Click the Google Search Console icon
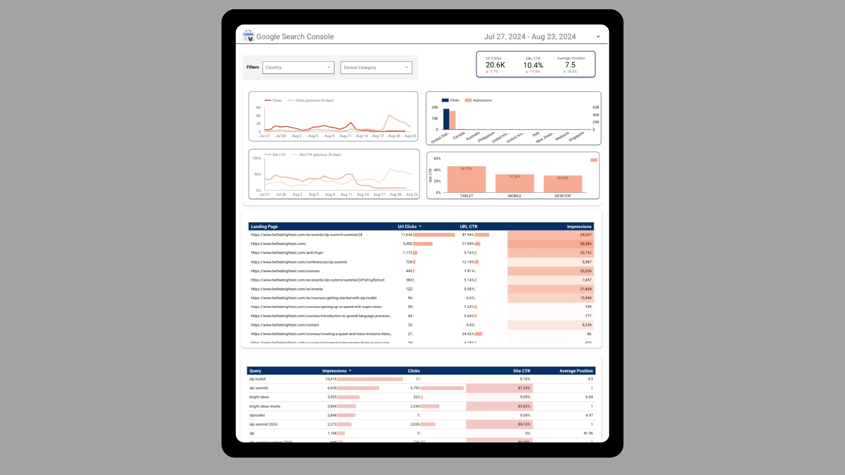Viewport: 845px width, 475px height. 247,37
